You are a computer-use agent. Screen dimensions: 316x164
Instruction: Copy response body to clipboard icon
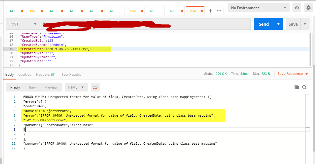click(x=296, y=87)
